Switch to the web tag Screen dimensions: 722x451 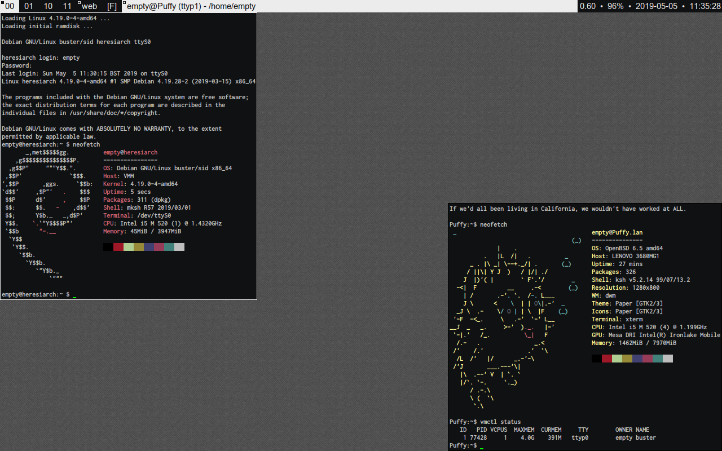[89, 6]
